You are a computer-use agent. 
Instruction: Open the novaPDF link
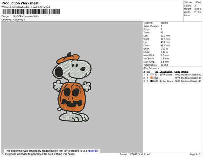click(93, 151)
